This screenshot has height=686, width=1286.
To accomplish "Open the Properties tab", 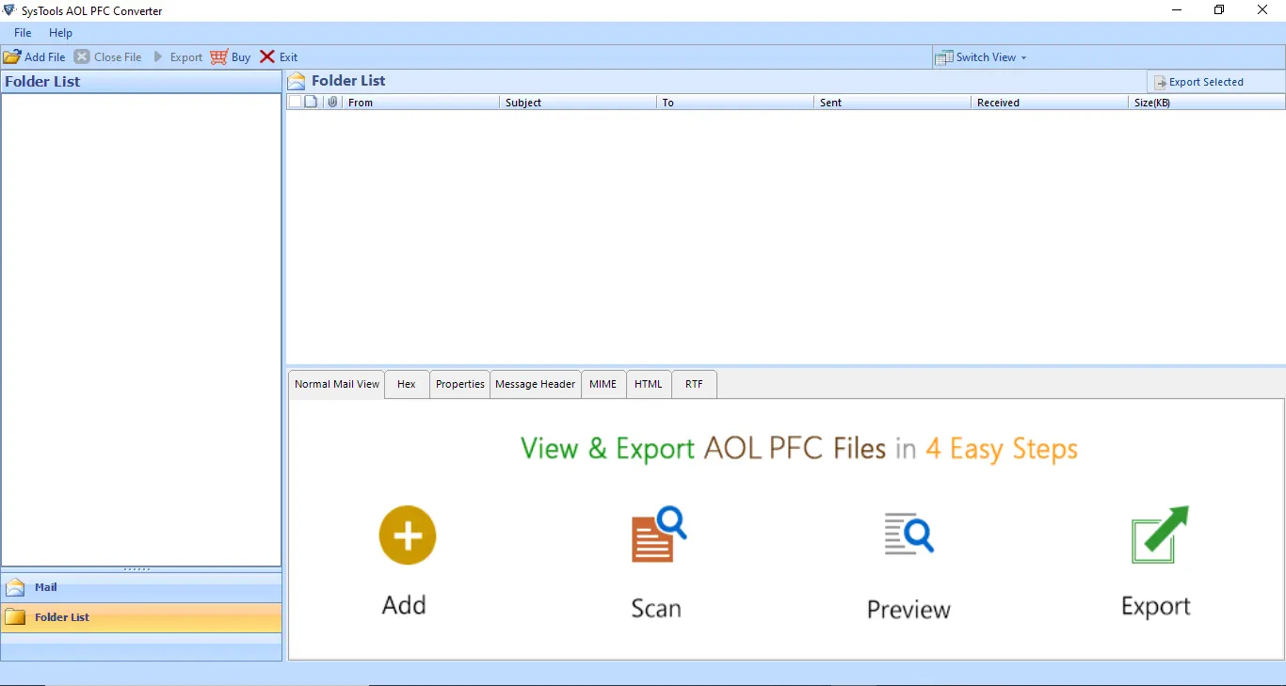I will point(460,384).
